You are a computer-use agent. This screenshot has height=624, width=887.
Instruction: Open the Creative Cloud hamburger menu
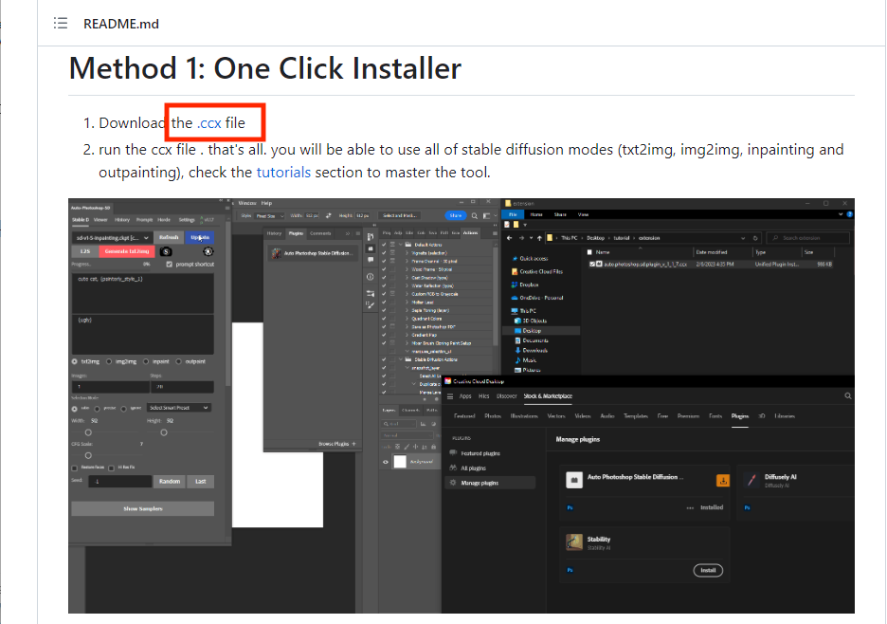[x=450, y=396]
